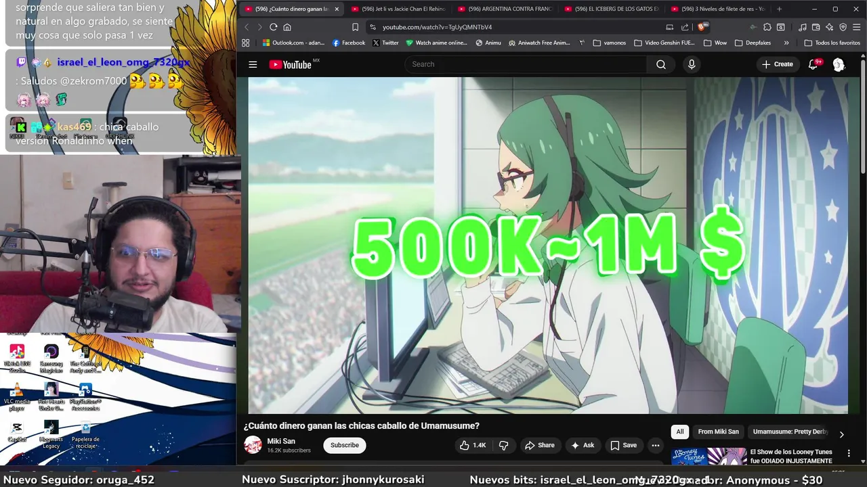Open options for Looney Tunes suggested video
The width and height of the screenshot is (867, 487).
tap(849, 453)
